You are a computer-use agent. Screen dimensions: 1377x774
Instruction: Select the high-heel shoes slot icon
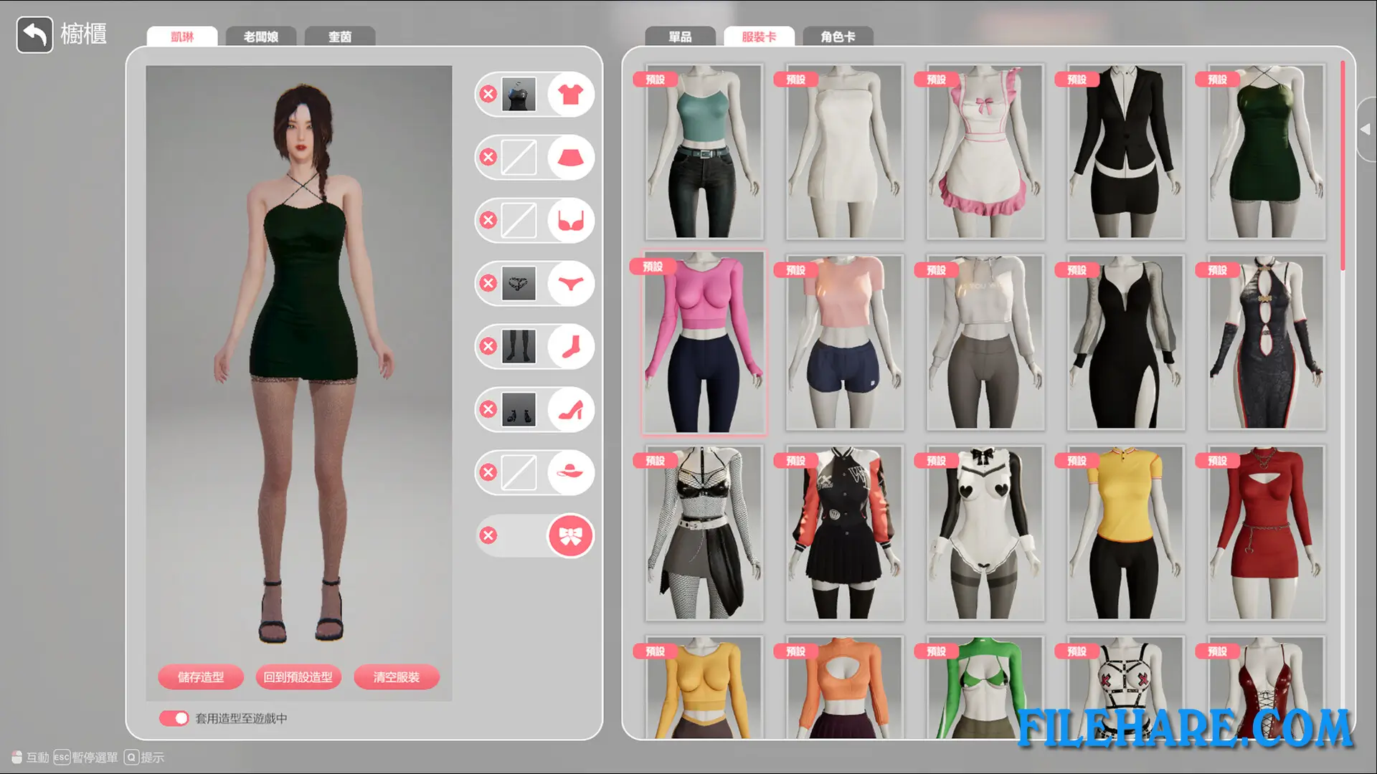point(569,409)
